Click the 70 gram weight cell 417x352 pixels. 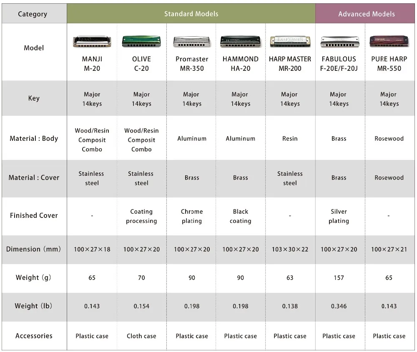(141, 277)
